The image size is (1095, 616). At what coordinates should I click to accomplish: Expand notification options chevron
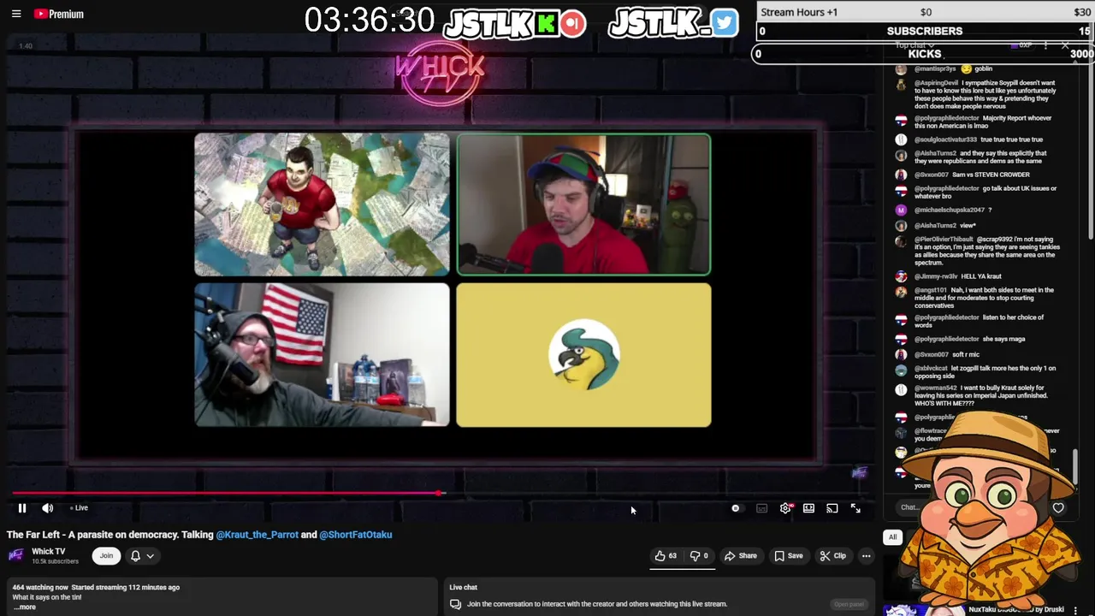[x=150, y=556]
